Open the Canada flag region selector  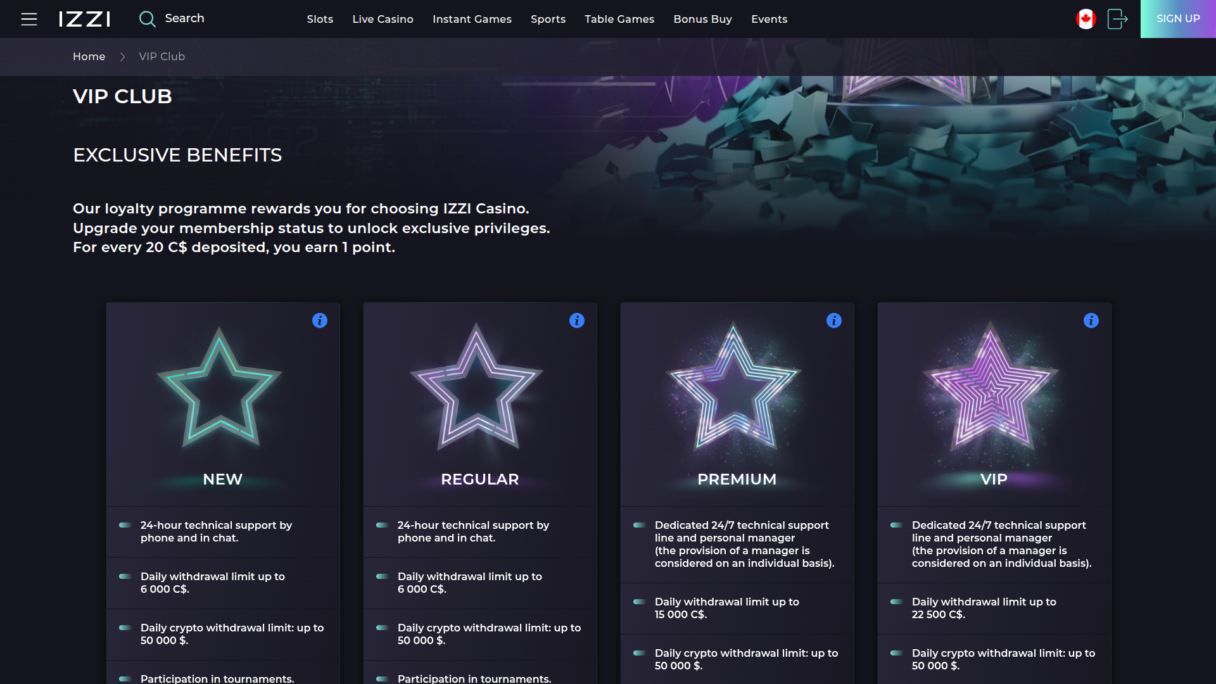[1086, 19]
